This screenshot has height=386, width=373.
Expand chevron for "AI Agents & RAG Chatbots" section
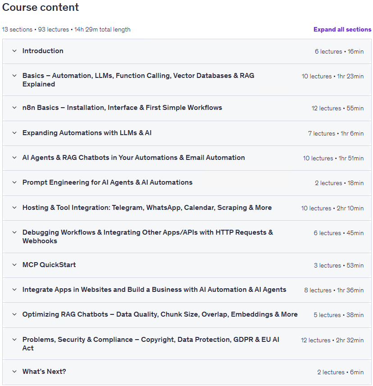tap(14, 158)
